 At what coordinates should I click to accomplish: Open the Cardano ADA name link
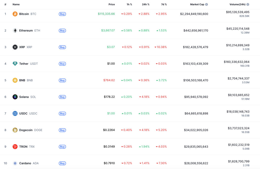coord(29,163)
